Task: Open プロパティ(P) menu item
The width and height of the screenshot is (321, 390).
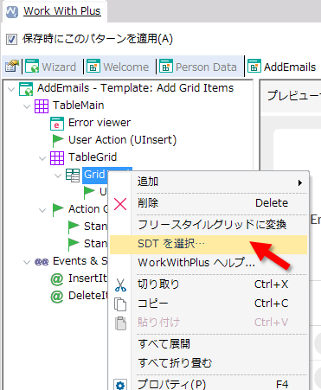Action: point(209,383)
